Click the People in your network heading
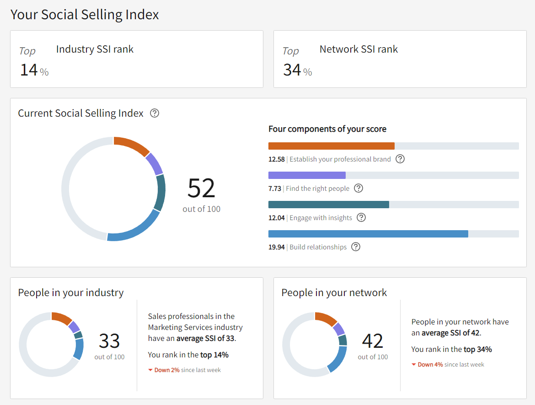 click(x=334, y=292)
